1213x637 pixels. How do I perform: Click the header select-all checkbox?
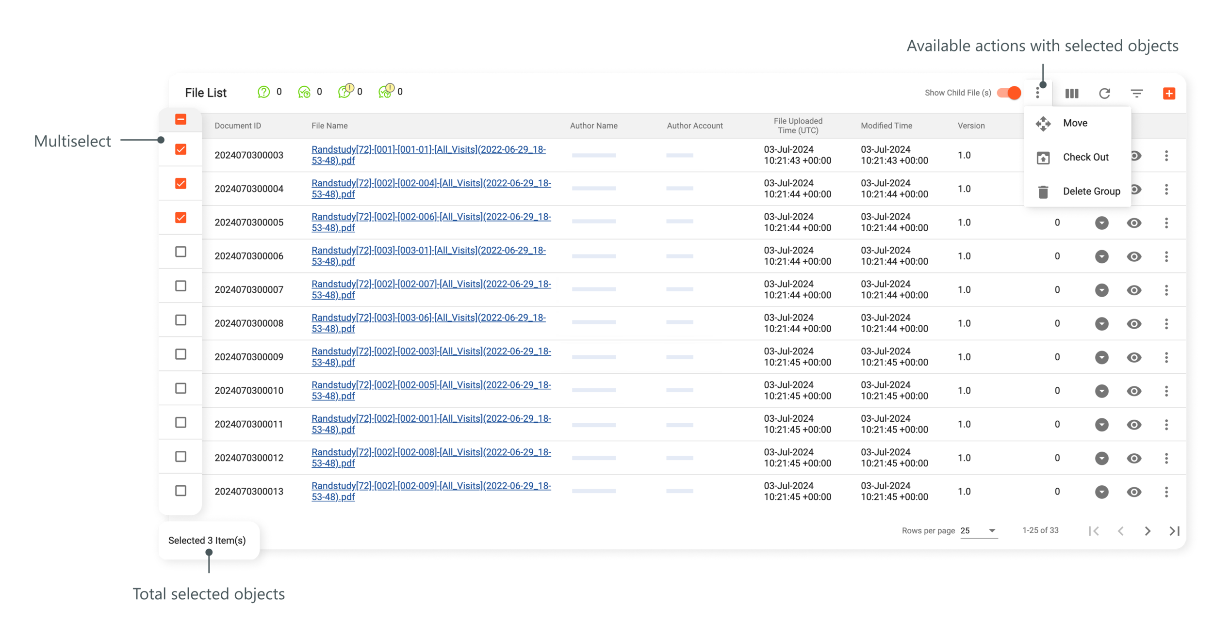click(180, 119)
